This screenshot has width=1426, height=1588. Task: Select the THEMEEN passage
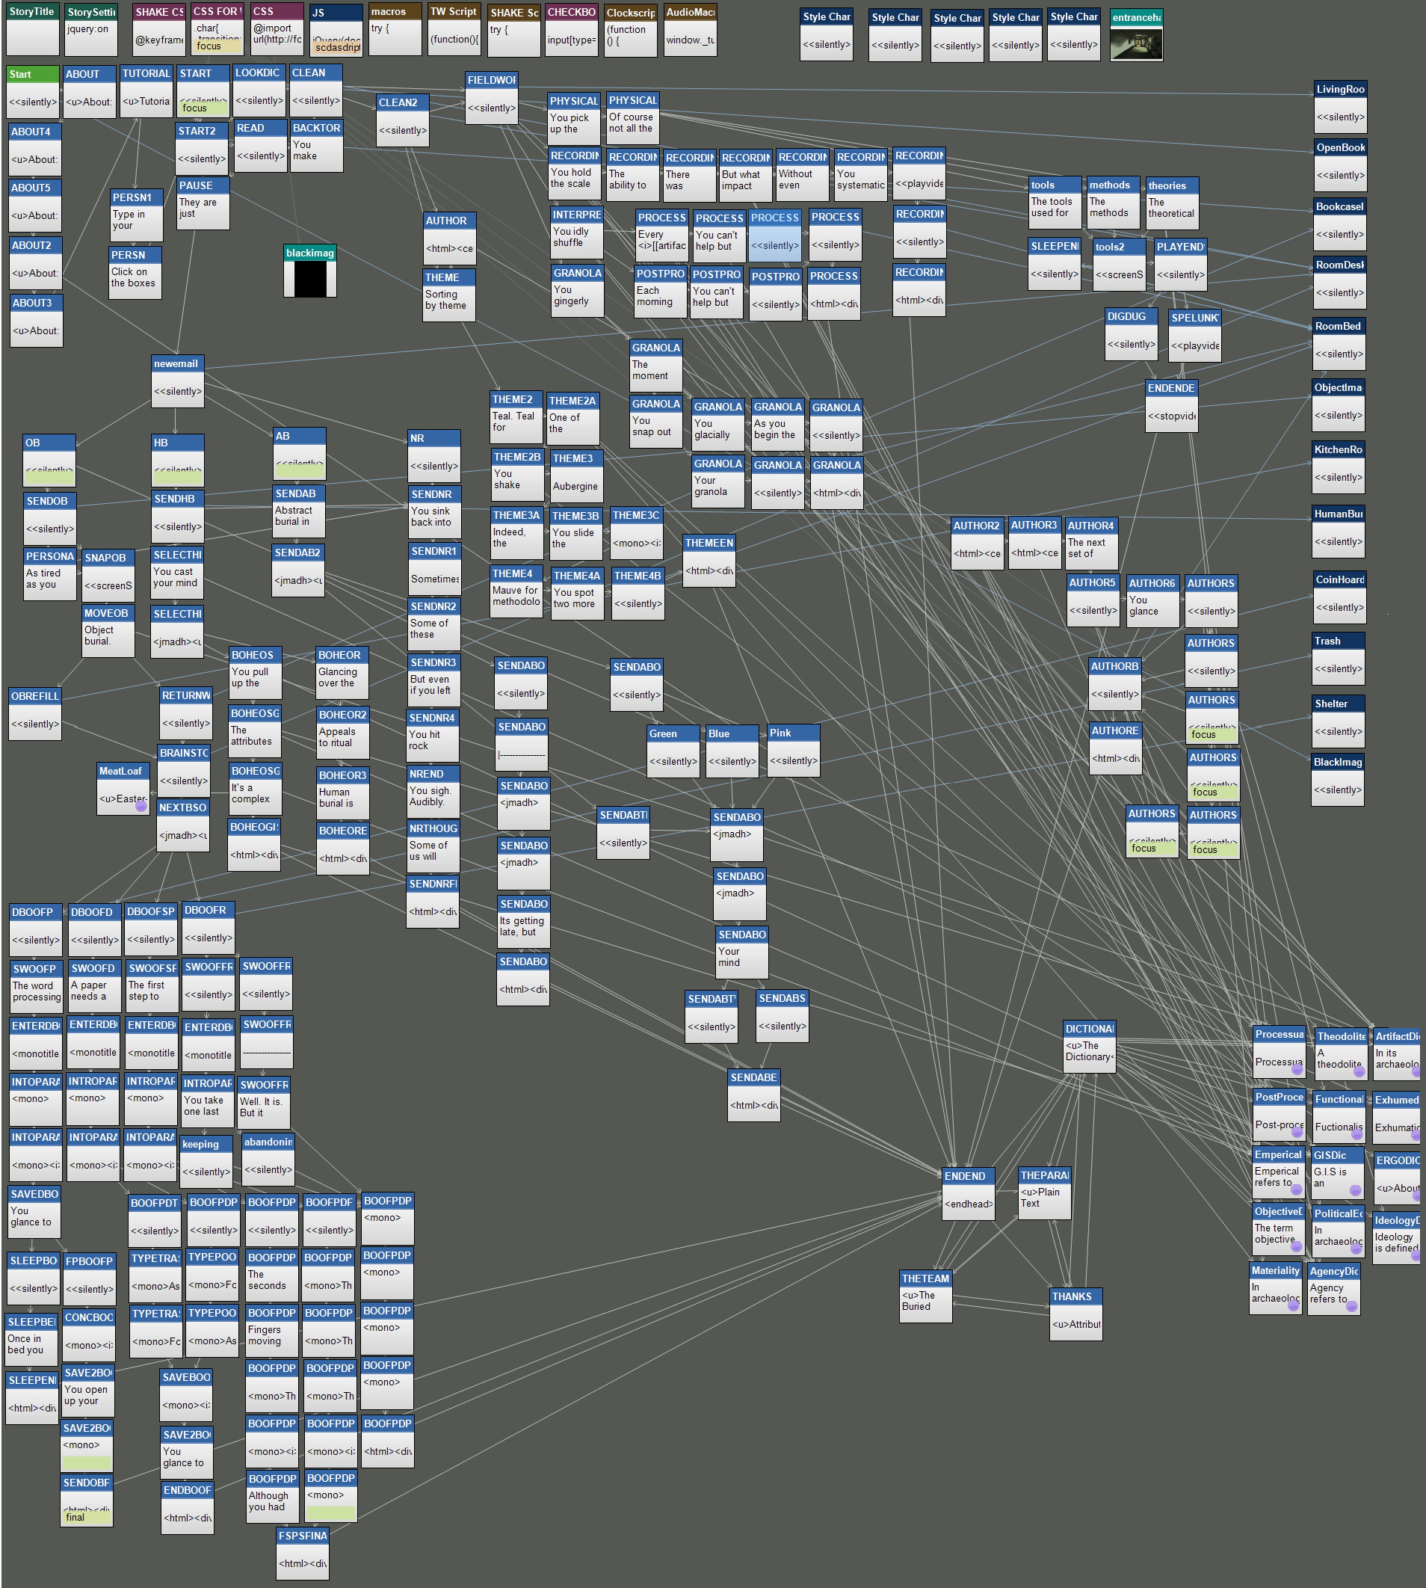click(710, 561)
